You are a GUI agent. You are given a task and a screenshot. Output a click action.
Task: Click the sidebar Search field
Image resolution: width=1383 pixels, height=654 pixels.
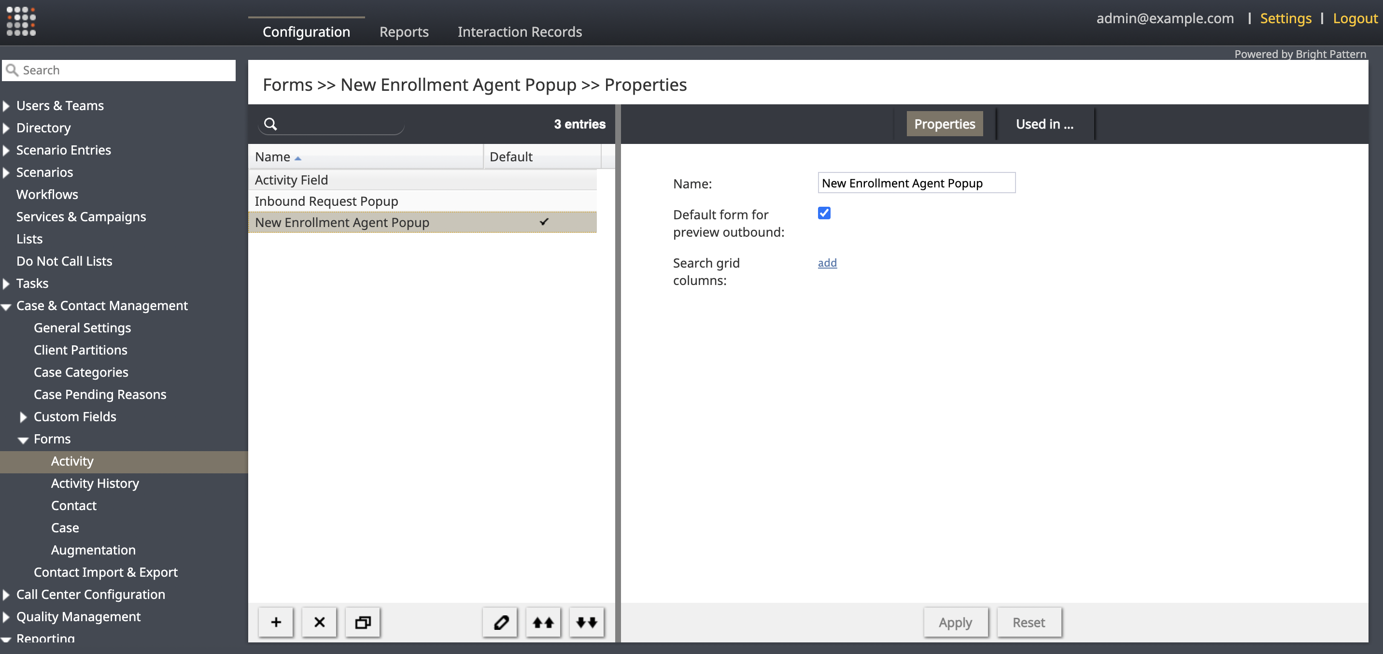click(x=119, y=71)
